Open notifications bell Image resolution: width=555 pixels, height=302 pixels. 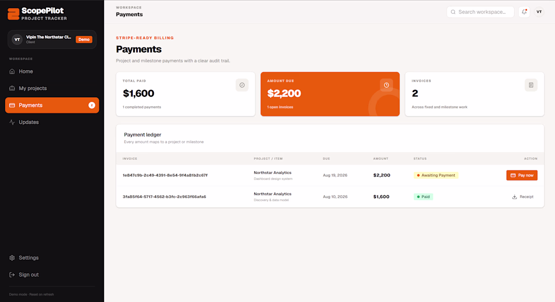coord(524,12)
